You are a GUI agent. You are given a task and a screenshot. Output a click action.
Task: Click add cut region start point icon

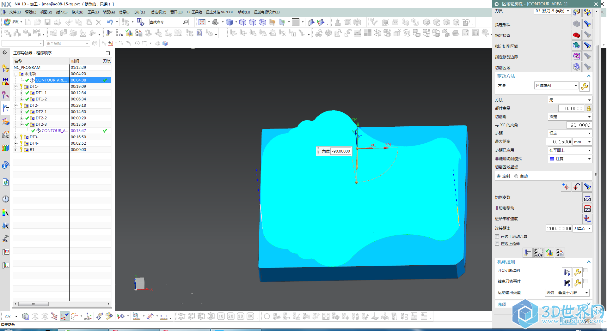pyautogui.click(x=566, y=187)
